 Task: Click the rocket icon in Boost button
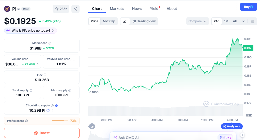coord(36,133)
